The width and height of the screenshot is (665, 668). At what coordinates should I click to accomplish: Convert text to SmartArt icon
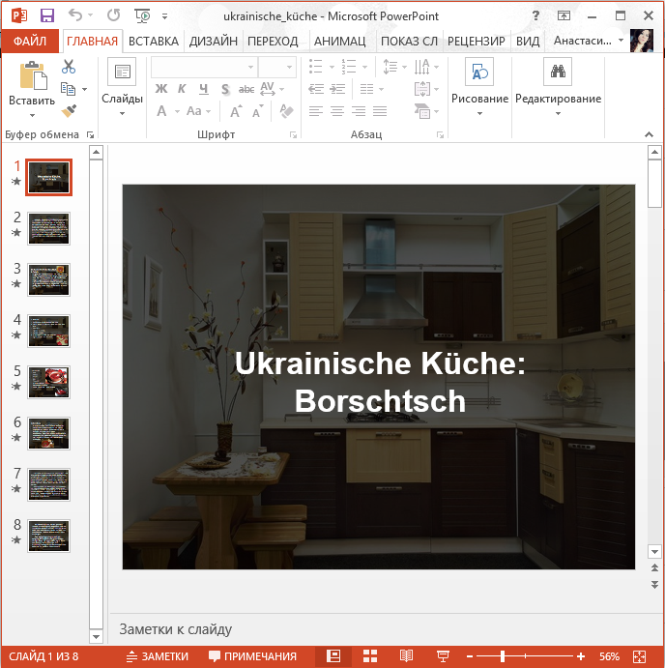click(x=426, y=111)
